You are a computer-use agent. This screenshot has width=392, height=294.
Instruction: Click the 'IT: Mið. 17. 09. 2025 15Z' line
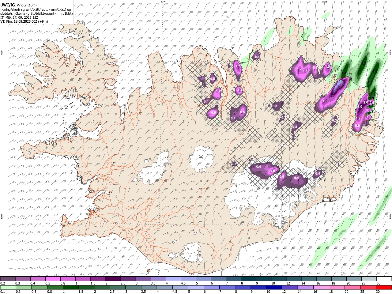click(19, 17)
